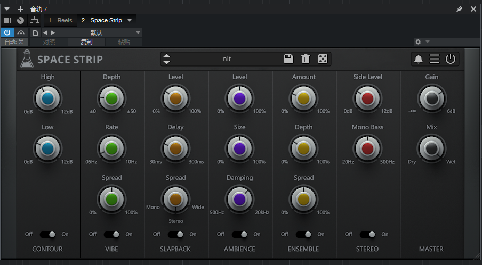Click the 复制 copy button
Screen dimensions: 482x265
point(87,42)
